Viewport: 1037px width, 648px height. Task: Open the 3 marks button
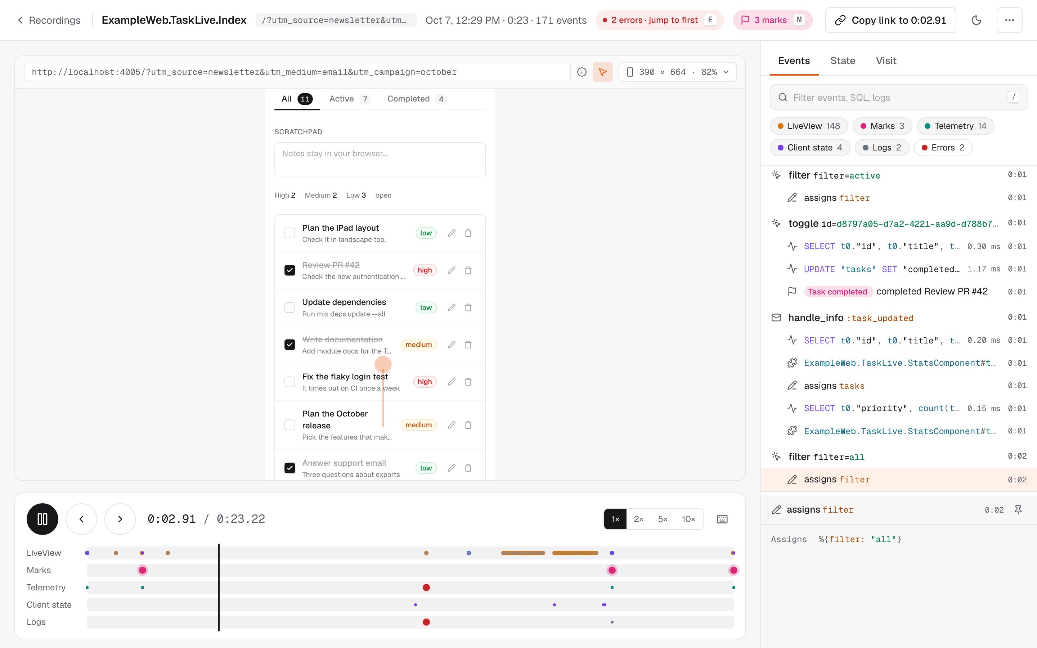773,20
